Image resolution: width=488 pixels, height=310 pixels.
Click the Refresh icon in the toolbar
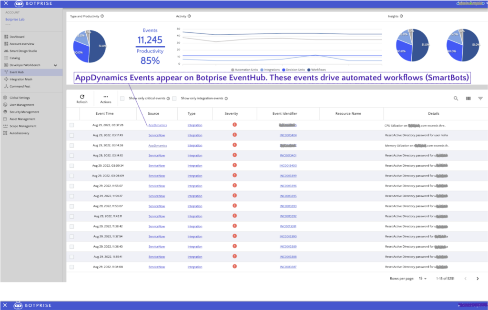pyautogui.click(x=82, y=97)
